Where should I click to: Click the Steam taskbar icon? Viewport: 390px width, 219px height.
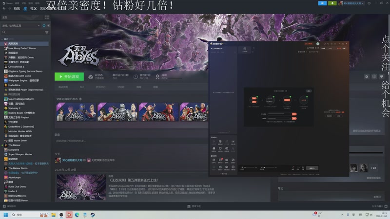[x=93, y=215]
